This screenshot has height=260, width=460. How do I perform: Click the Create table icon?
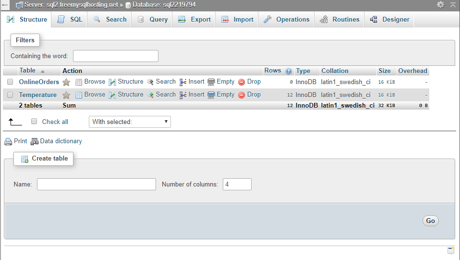pyautogui.click(x=24, y=159)
